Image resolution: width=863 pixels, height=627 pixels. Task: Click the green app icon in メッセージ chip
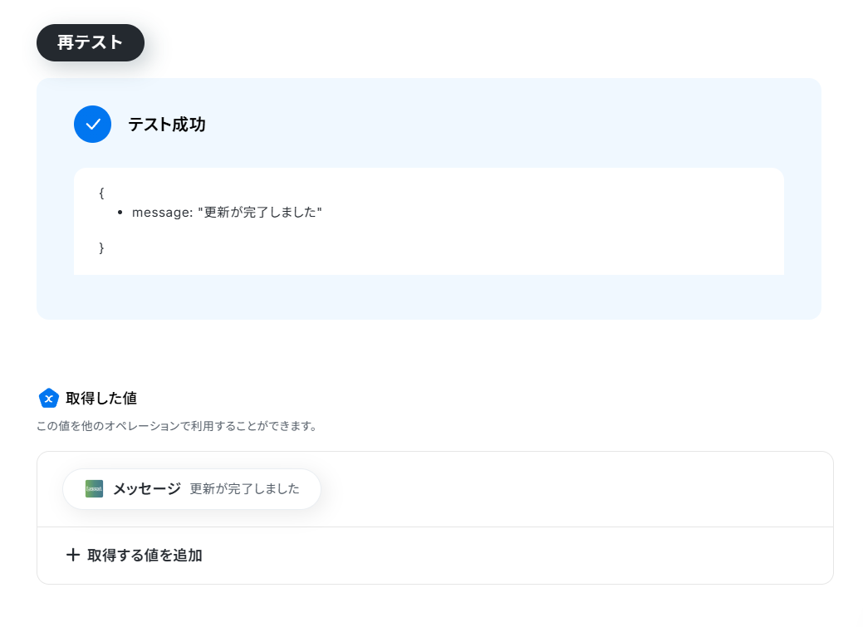tap(94, 489)
